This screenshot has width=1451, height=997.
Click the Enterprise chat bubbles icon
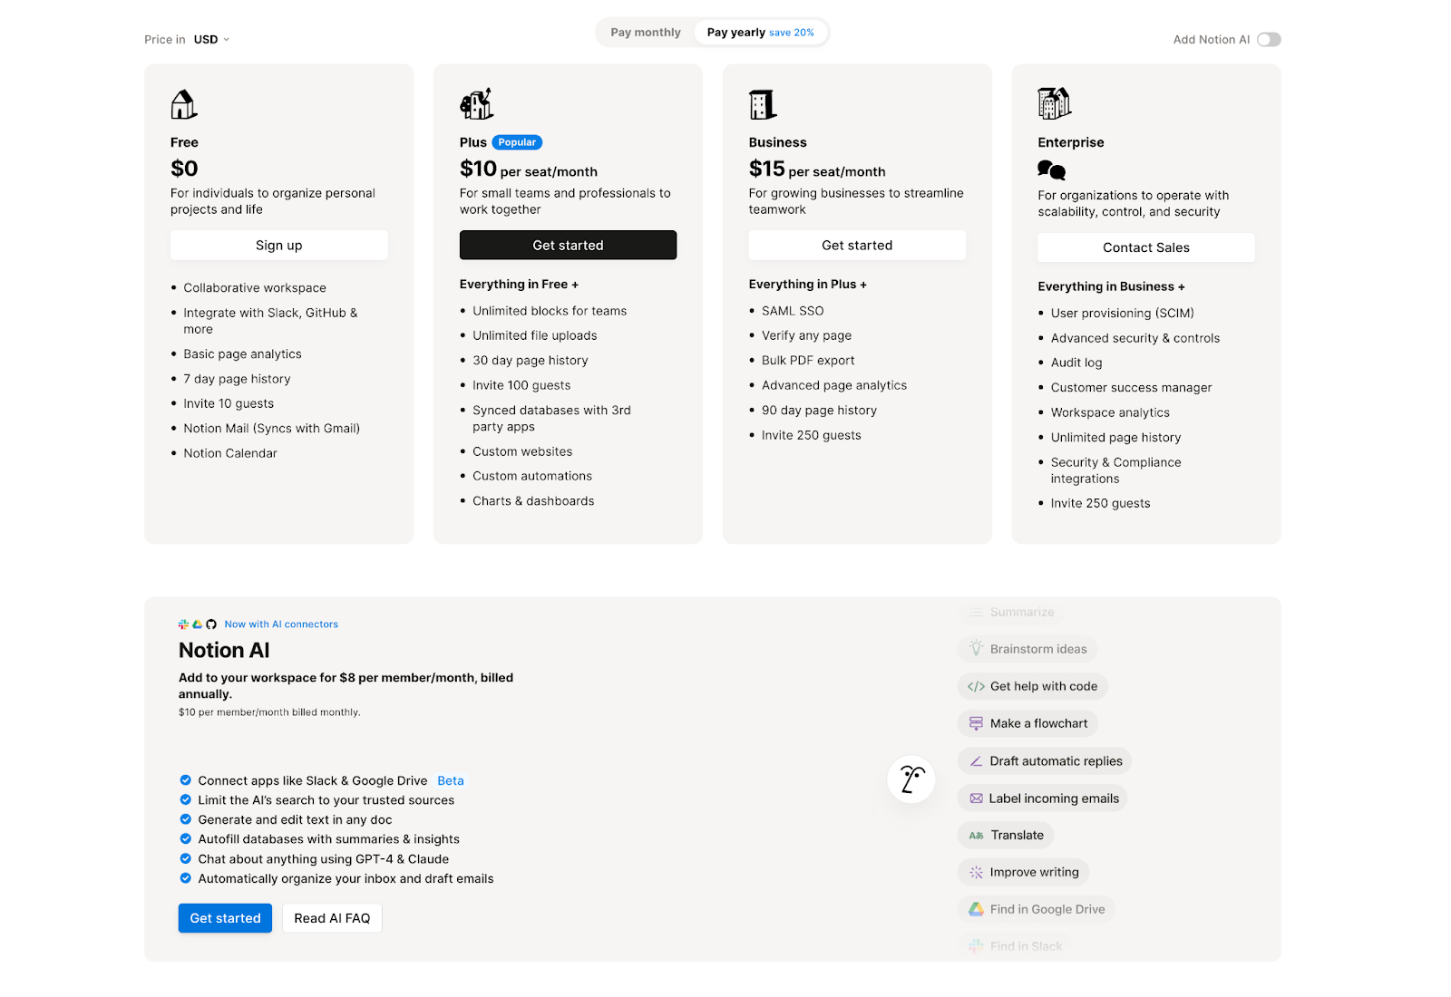1052,170
